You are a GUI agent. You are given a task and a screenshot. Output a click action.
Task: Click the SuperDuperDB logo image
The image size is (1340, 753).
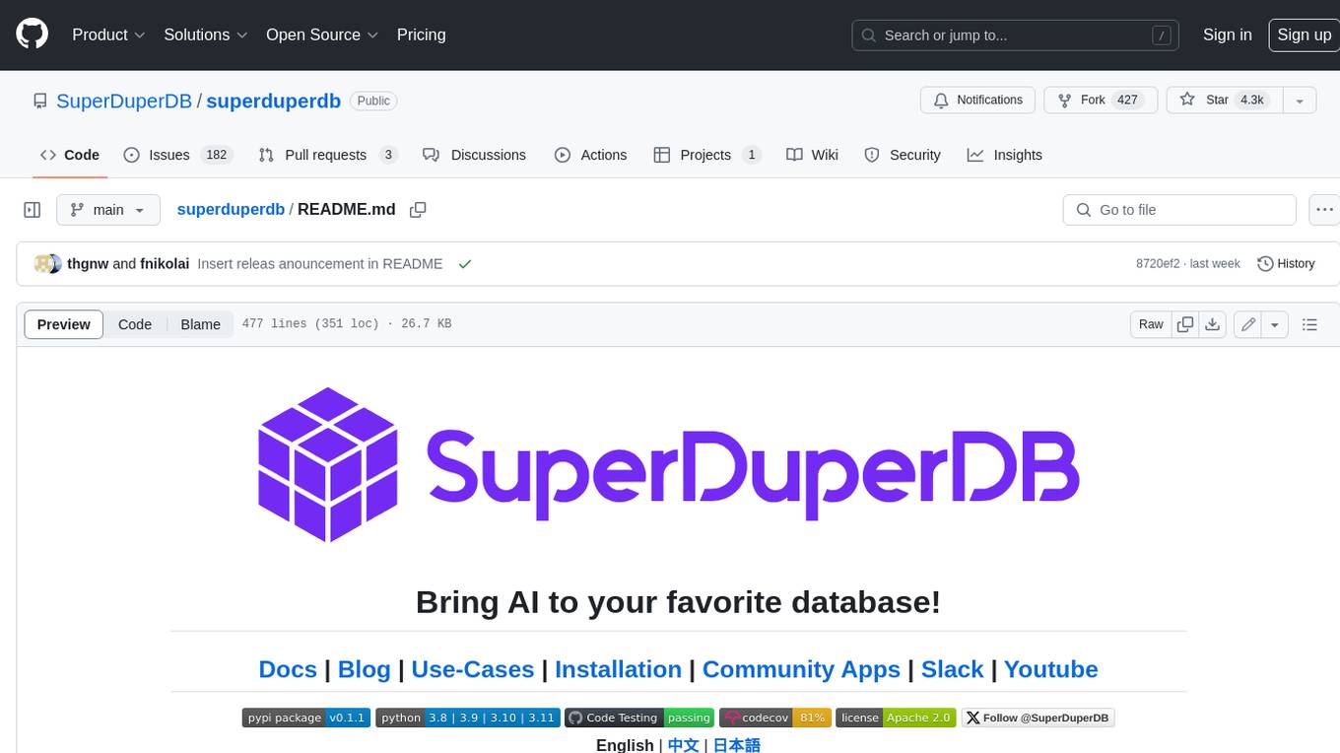[670, 464]
